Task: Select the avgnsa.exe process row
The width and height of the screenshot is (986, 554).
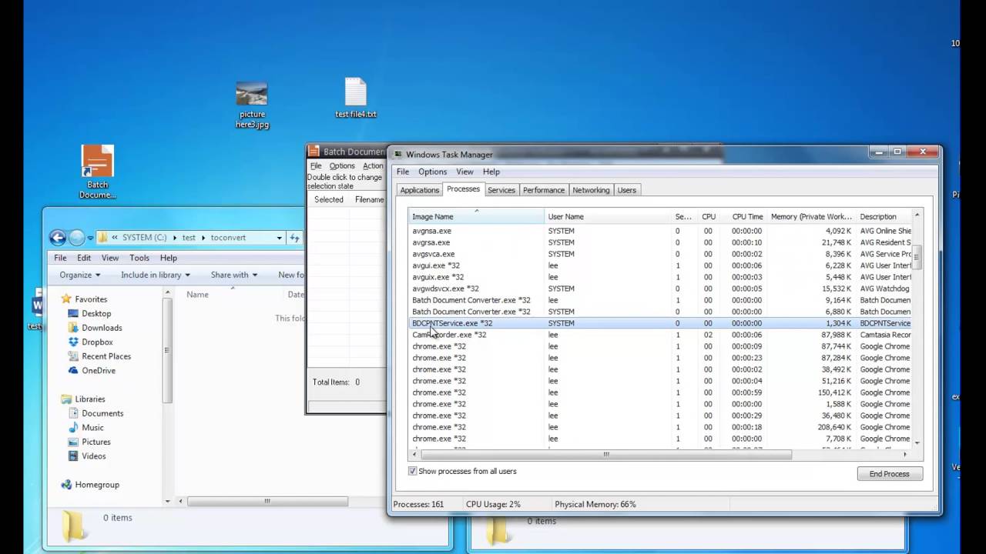Action: point(659,231)
